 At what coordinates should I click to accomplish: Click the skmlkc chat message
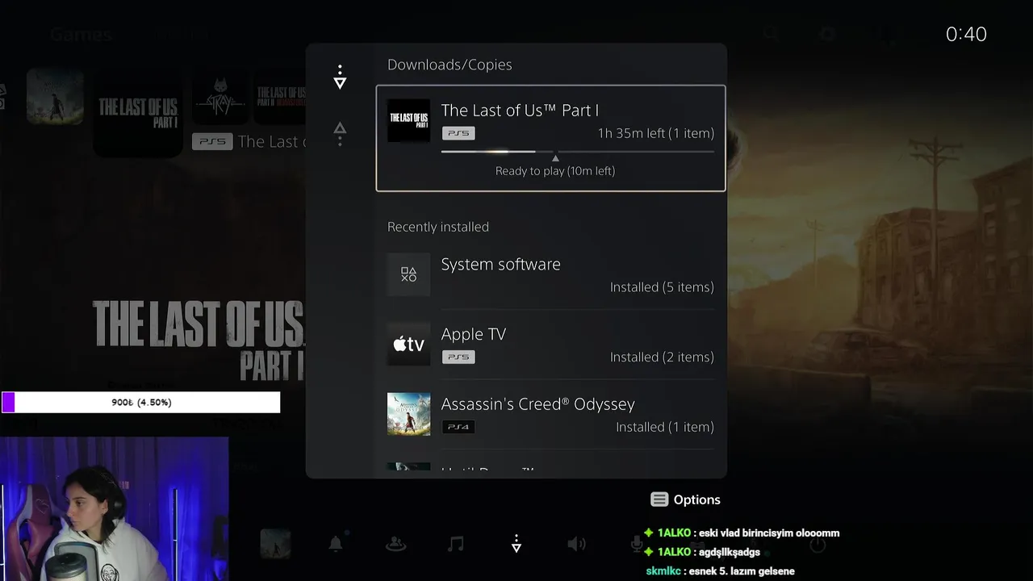coord(720,571)
